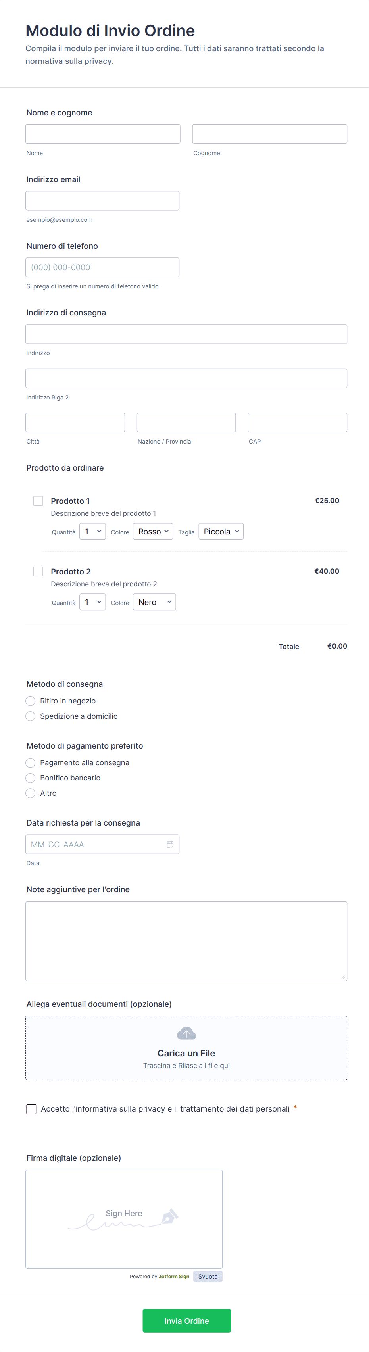The width and height of the screenshot is (369, 1352).
Task: Tick the Prodotto 1 checkbox
Action: click(x=38, y=501)
